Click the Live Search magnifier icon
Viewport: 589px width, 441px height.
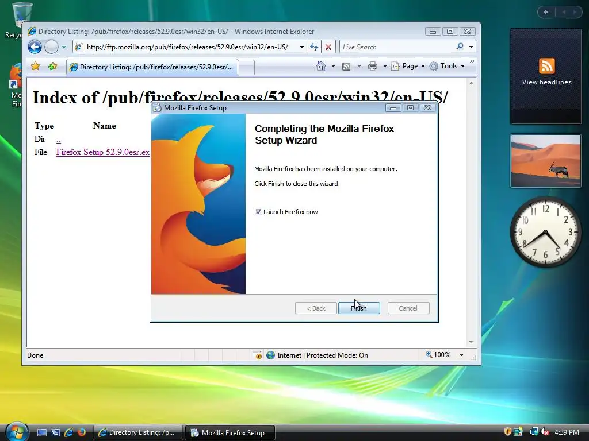coord(460,47)
